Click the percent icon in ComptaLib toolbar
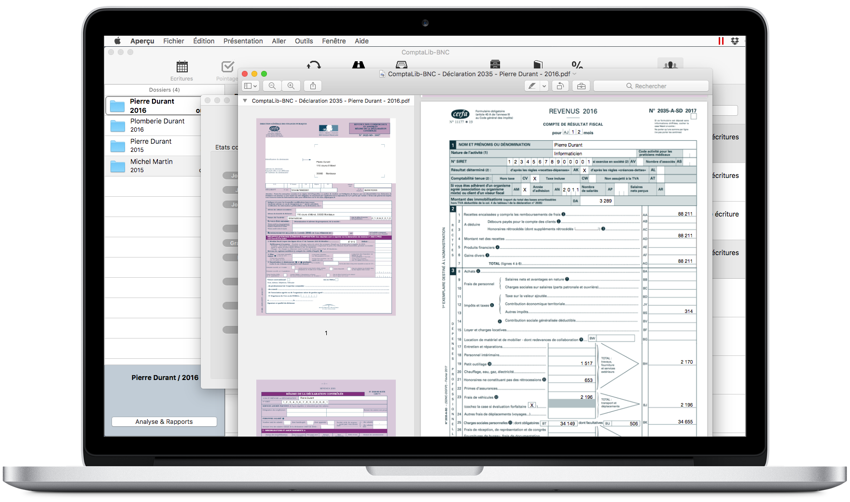 click(577, 65)
